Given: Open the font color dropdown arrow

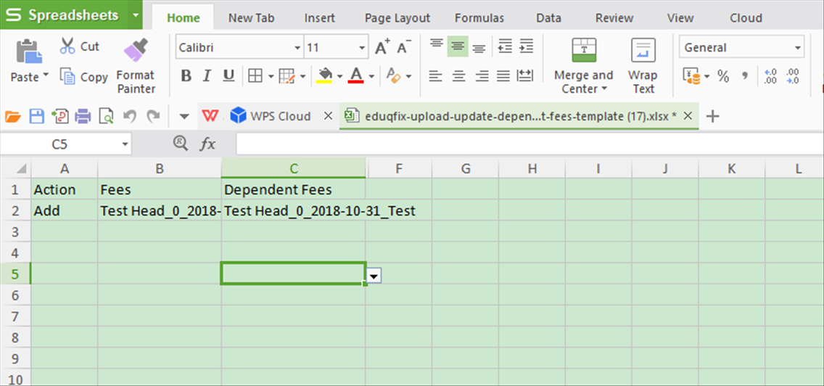Looking at the screenshot, I should point(371,77).
